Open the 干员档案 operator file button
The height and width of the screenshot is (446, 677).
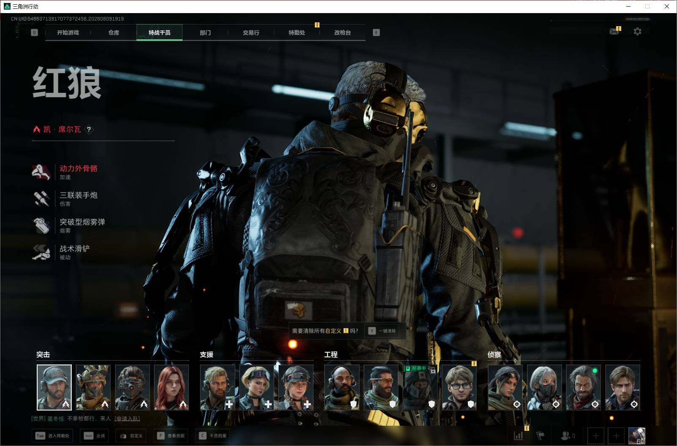[x=213, y=436]
